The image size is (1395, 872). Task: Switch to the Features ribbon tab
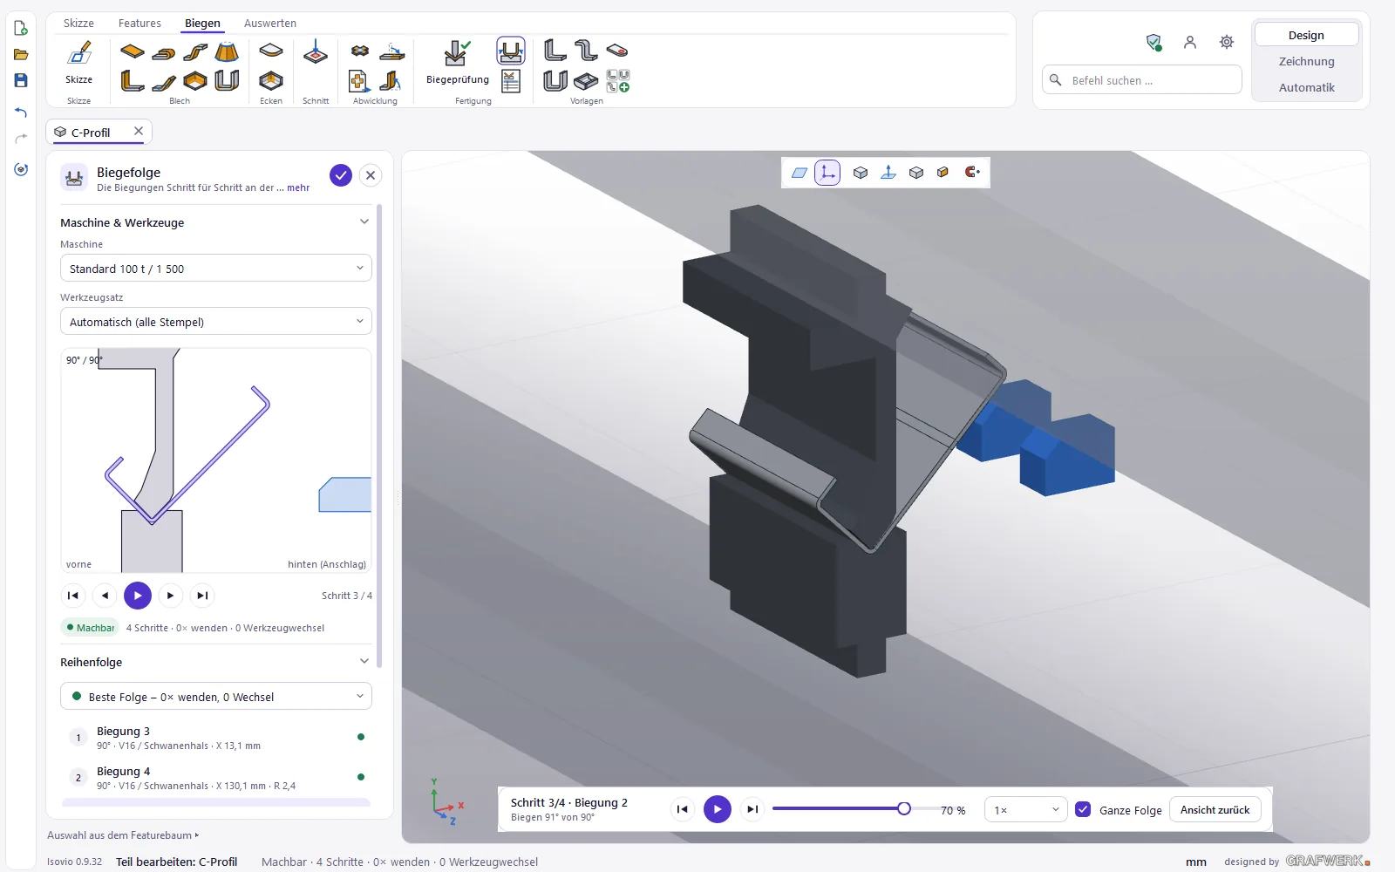[x=139, y=24]
